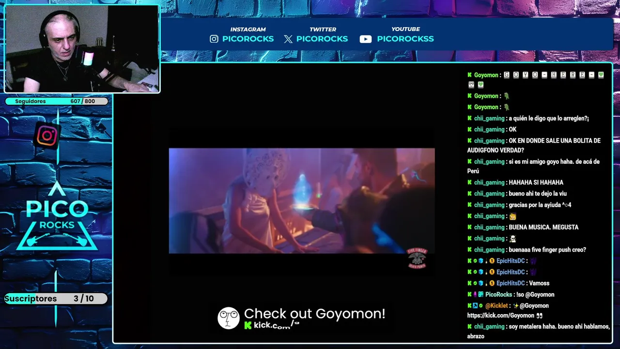
Task: Click the PicoRocks username in chat
Action: (498, 295)
